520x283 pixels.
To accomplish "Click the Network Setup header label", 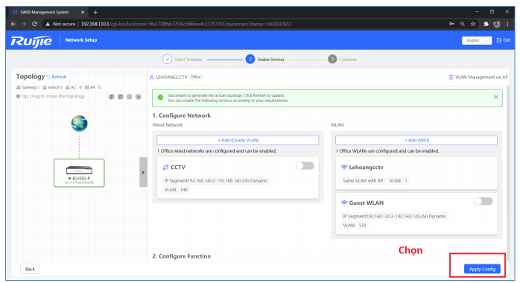I will [x=81, y=39].
